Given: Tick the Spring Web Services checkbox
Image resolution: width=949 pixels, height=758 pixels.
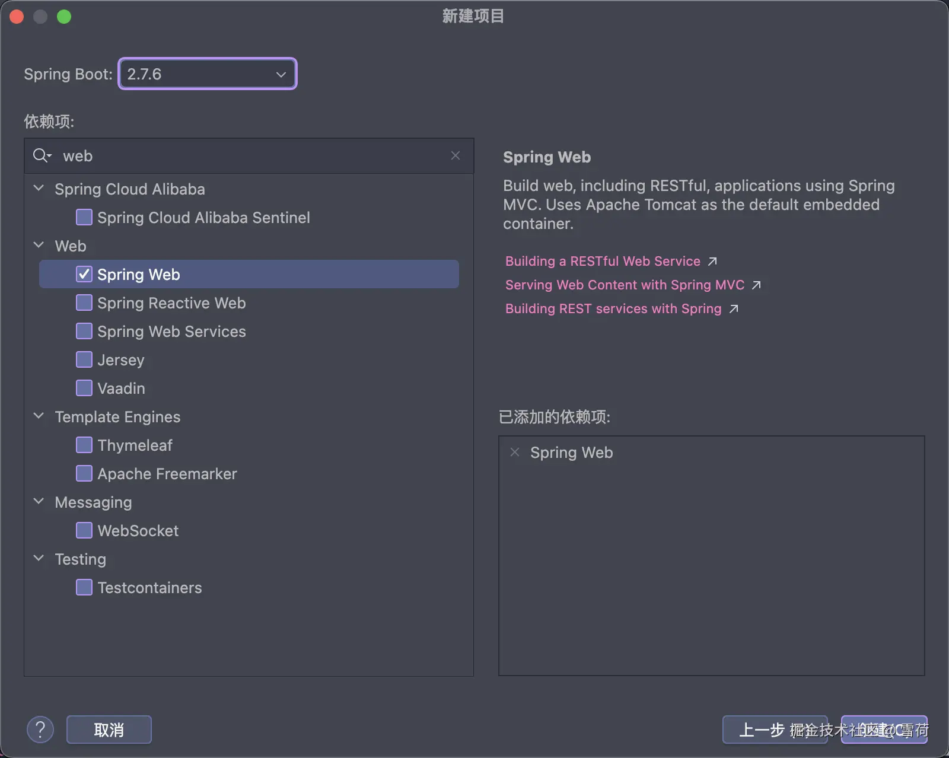Looking at the screenshot, I should pyautogui.click(x=84, y=331).
